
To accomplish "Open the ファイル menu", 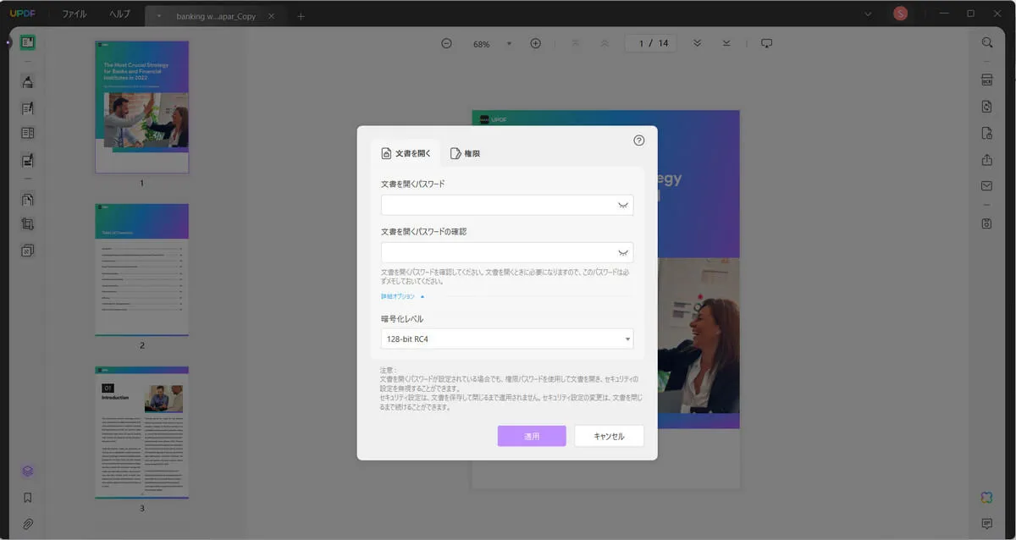I will [x=75, y=14].
